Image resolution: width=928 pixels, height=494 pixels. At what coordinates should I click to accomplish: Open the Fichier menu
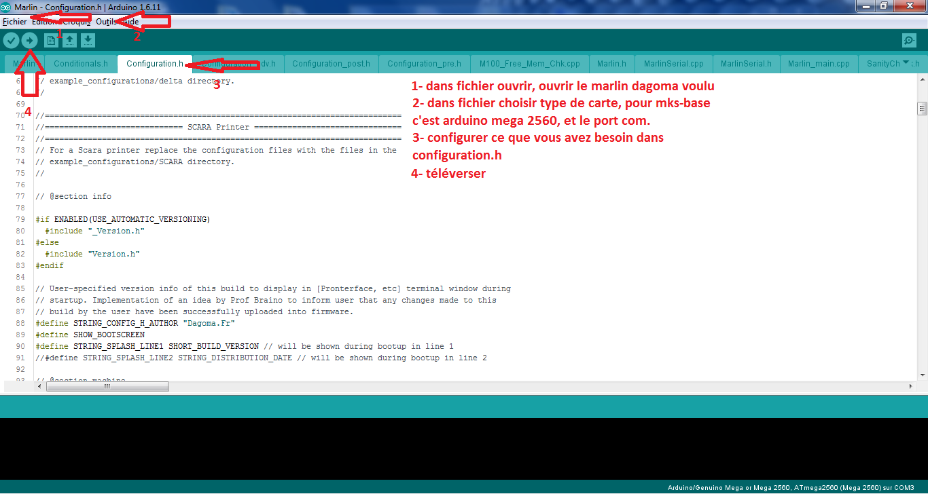pos(14,22)
